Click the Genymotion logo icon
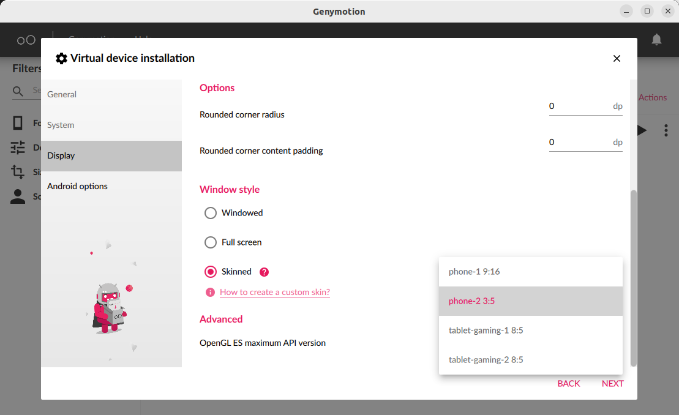 point(26,40)
